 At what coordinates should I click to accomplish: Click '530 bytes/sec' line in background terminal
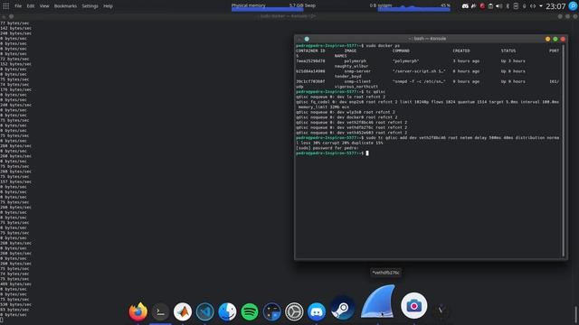(x=15, y=305)
